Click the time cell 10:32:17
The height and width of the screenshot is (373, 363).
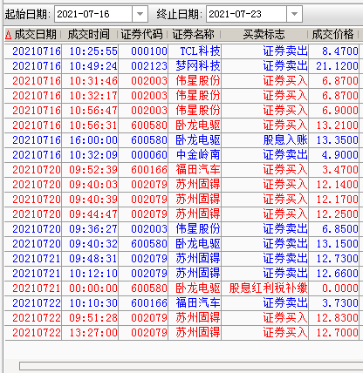click(x=90, y=96)
